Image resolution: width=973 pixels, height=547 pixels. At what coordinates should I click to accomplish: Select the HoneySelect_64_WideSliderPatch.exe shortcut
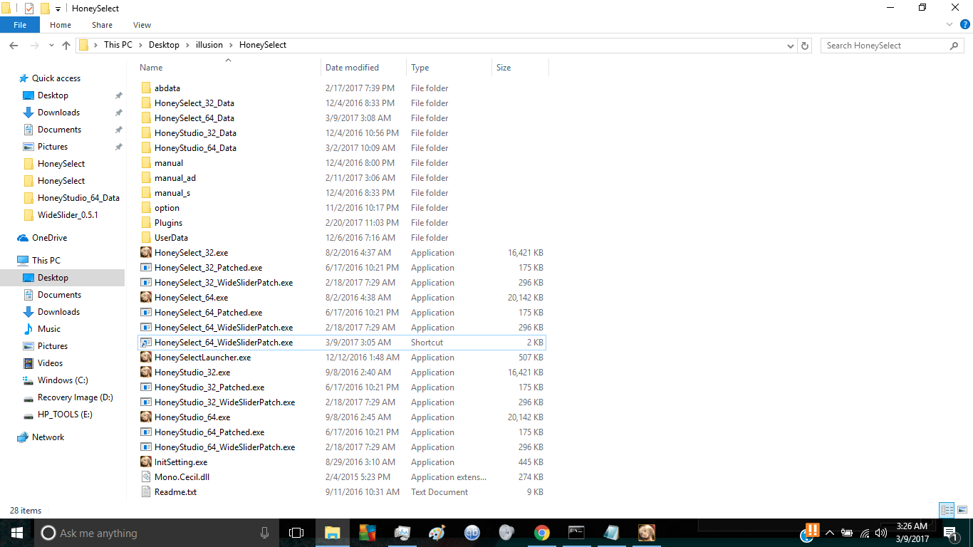coord(342,343)
